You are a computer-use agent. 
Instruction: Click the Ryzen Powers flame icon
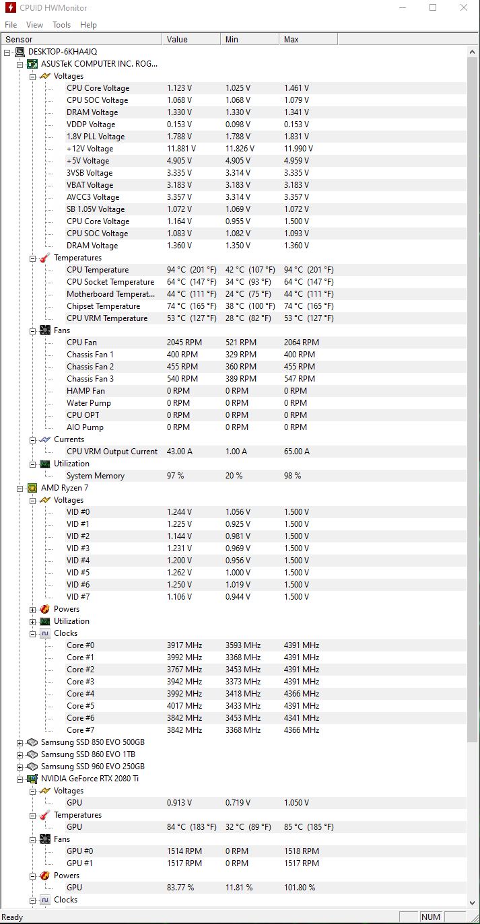45,609
